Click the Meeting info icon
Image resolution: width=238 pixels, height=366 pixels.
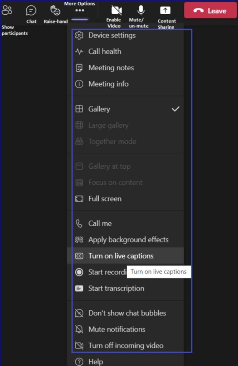coord(79,84)
